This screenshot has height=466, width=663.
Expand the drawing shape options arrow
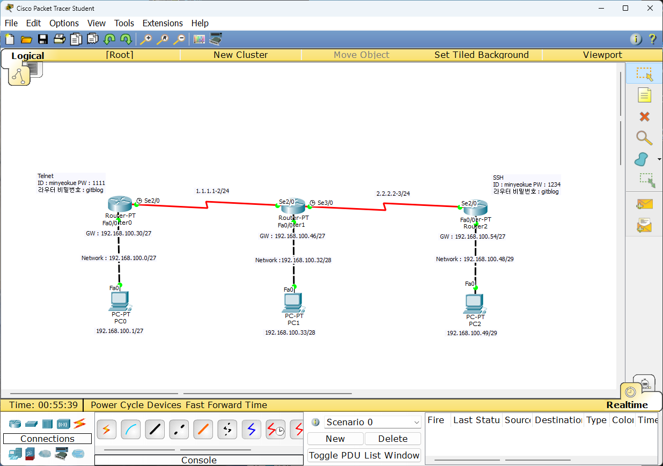(659, 160)
